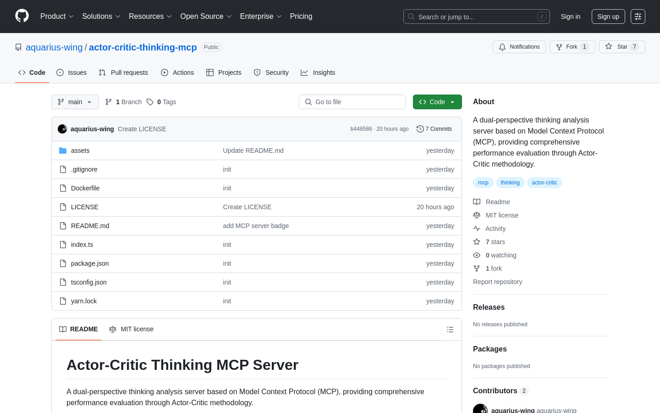
Task: Switch to the Insights tab
Action: [x=318, y=73]
